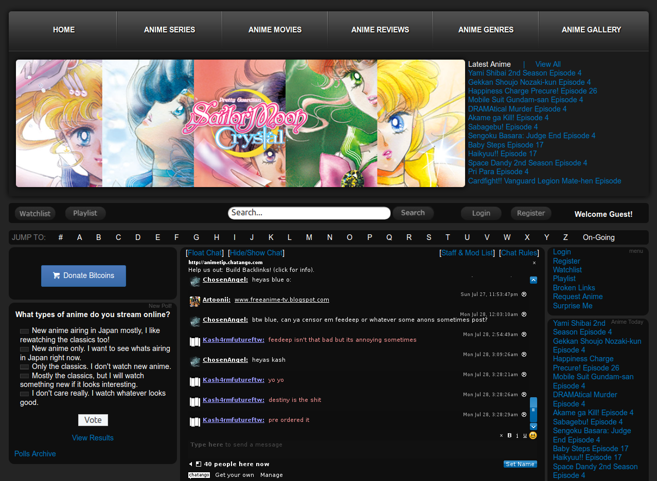Image resolution: width=657 pixels, height=481 pixels.
Task: Open the Staff & Mod List link
Action: tap(467, 253)
